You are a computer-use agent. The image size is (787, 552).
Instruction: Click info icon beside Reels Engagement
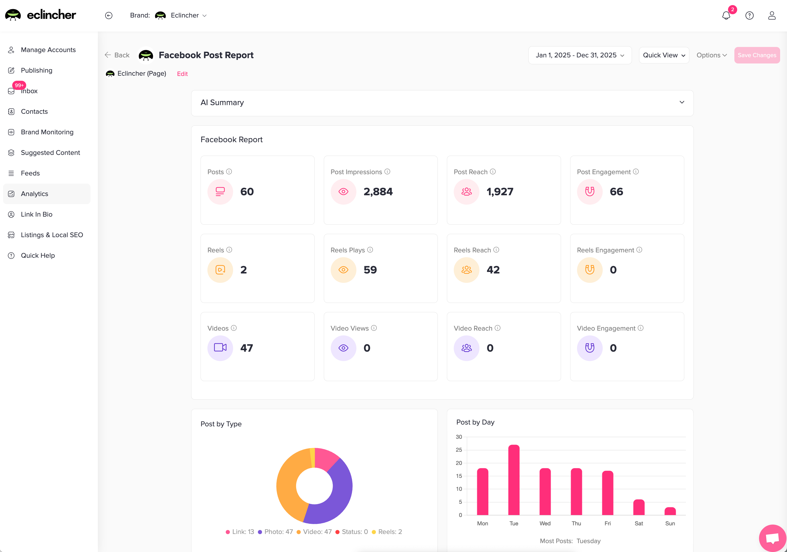click(639, 250)
